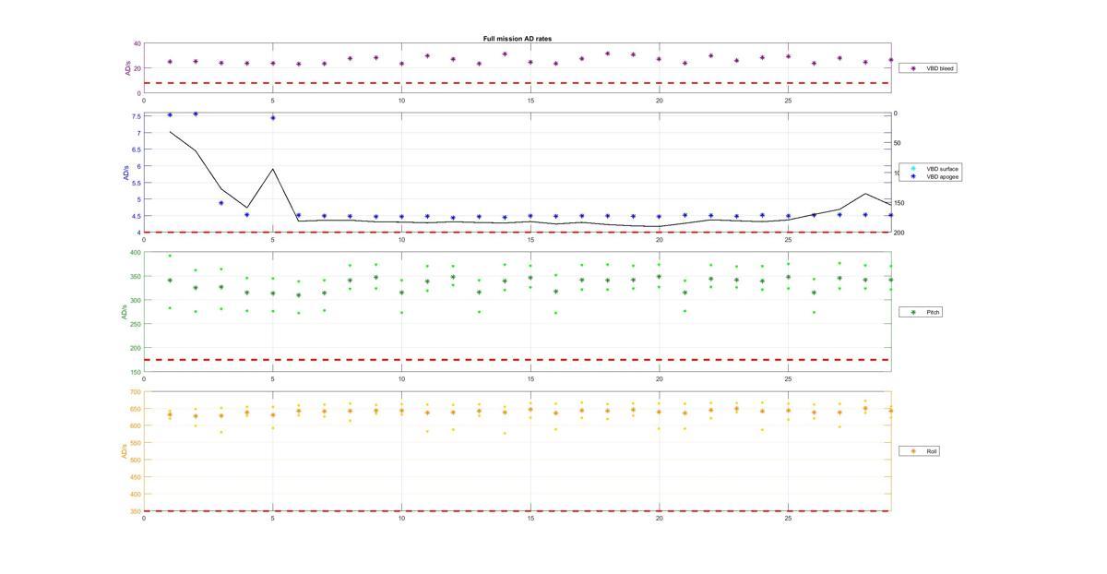This screenshot has width=1107, height=574.
Task: Click the red dashed threshold line in Roll plot
Action: pos(517,511)
